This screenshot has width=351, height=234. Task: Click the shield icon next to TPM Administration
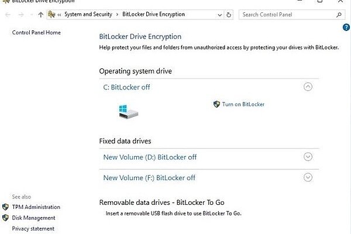pyautogui.click(x=5, y=207)
